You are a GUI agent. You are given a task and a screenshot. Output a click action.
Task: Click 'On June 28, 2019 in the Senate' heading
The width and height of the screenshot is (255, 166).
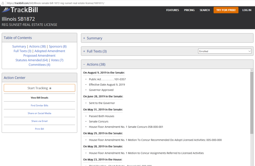103,97
